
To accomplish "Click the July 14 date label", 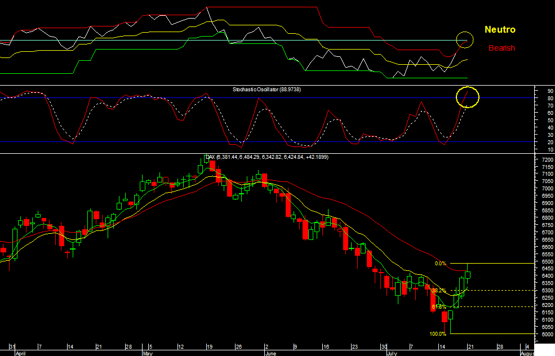I will pos(442,347).
